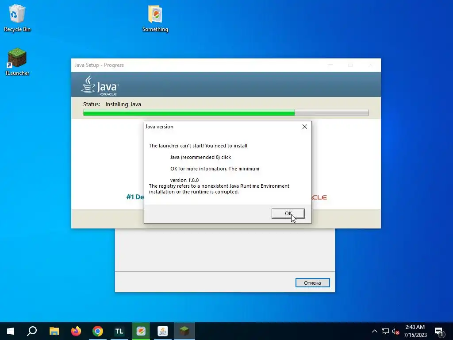Show hidden system tray icons
The height and width of the screenshot is (340, 453).
374,331
